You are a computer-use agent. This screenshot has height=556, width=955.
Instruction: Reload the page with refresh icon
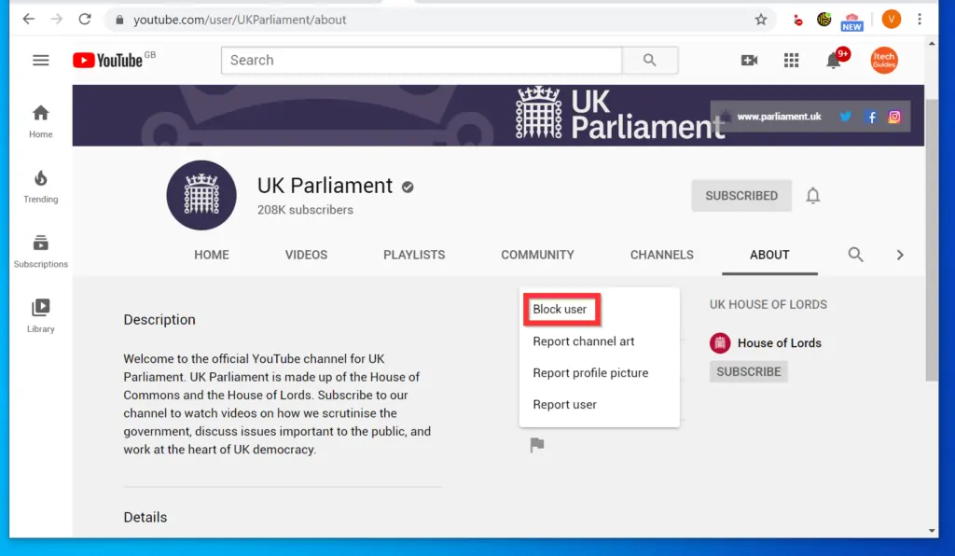point(85,19)
